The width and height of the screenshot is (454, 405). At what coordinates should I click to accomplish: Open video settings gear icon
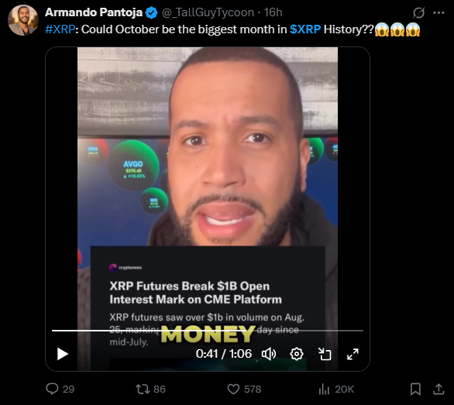297,354
